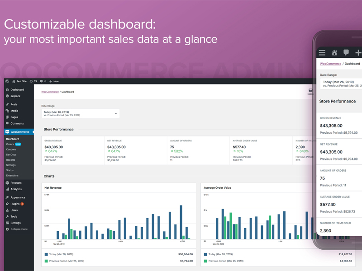Click the $58,064.00 total in Net Revenue legend
Screen dimensions: 362x271
tap(186, 254)
